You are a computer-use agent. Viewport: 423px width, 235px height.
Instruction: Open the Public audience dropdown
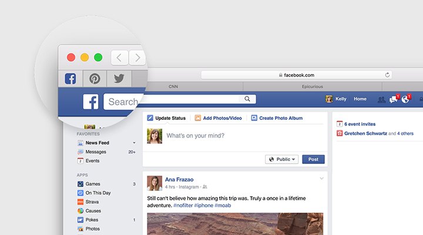[282, 159]
